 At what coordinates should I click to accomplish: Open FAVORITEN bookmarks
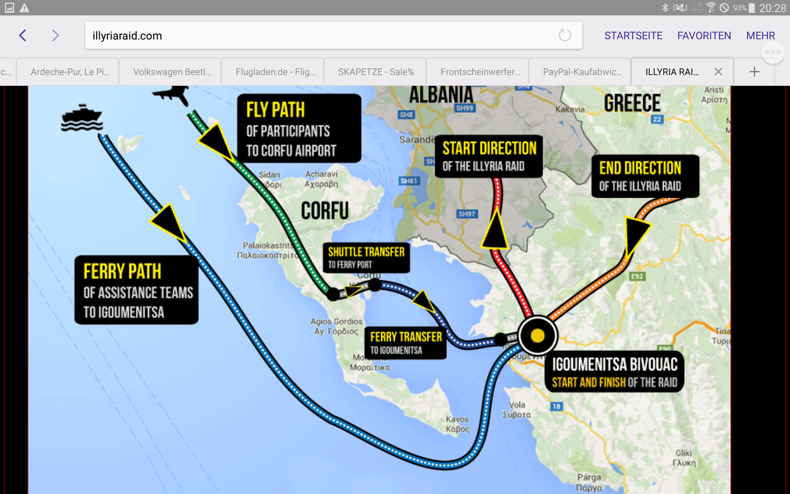coord(704,36)
